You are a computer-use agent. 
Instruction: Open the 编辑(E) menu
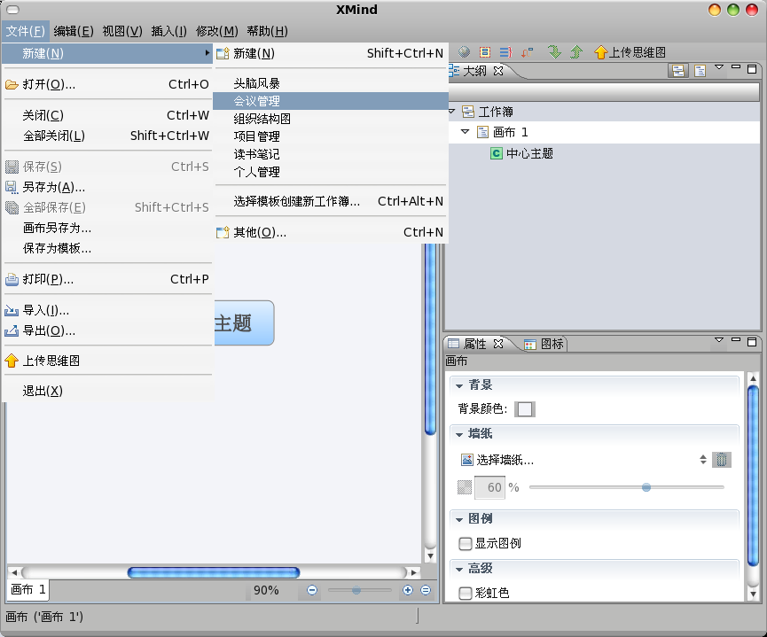pyautogui.click(x=74, y=31)
